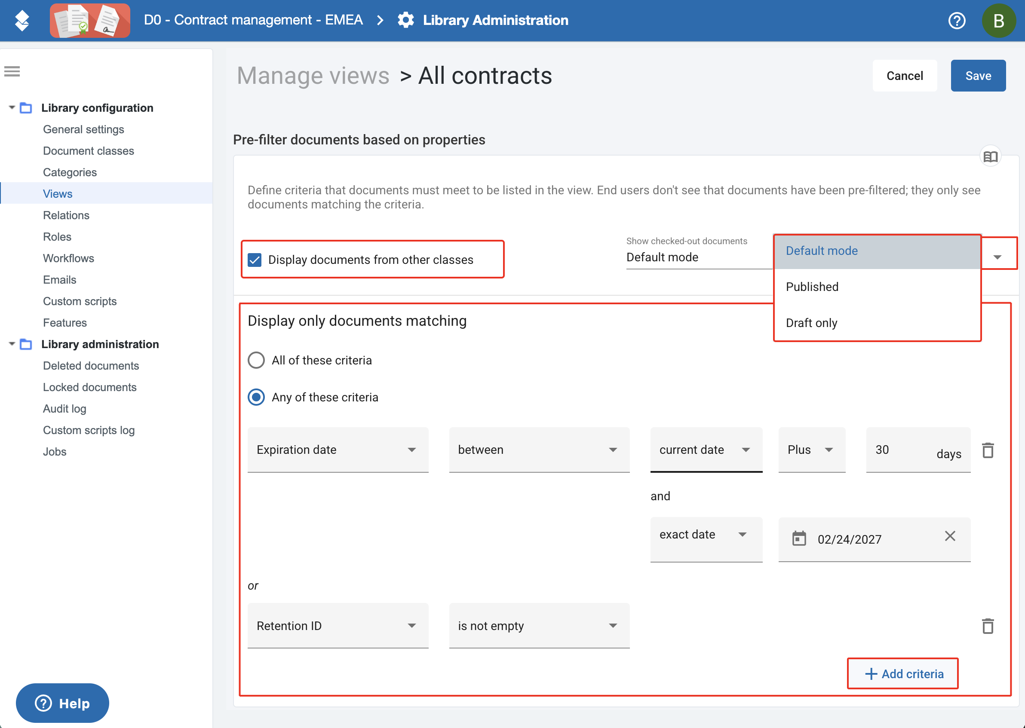This screenshot has width=1025, height=728.
Task: Choose Draft only option in list
Action: [x=877, y=323]
